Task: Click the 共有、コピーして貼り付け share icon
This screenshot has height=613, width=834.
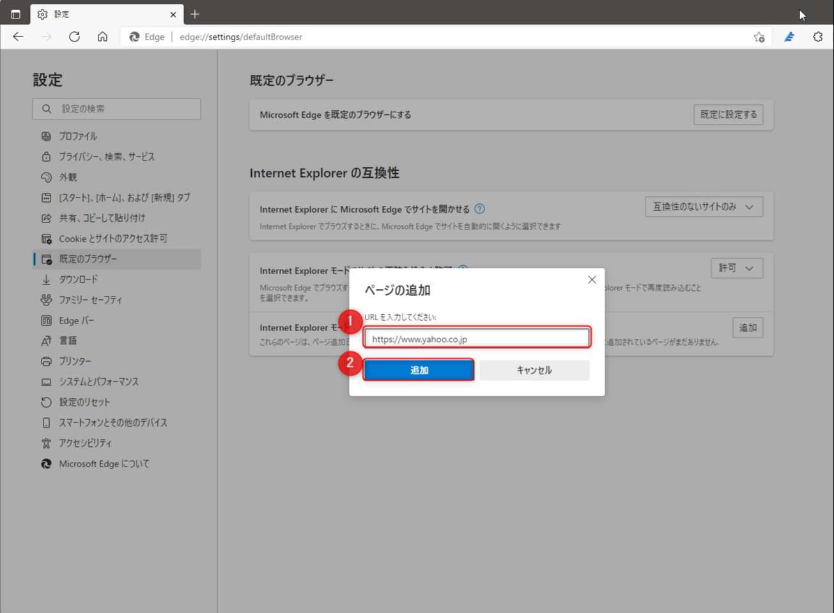Action: (x=46, y=218)
